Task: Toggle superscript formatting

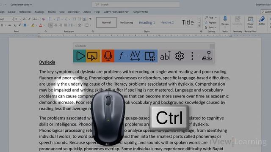Action: coord(20,25)
